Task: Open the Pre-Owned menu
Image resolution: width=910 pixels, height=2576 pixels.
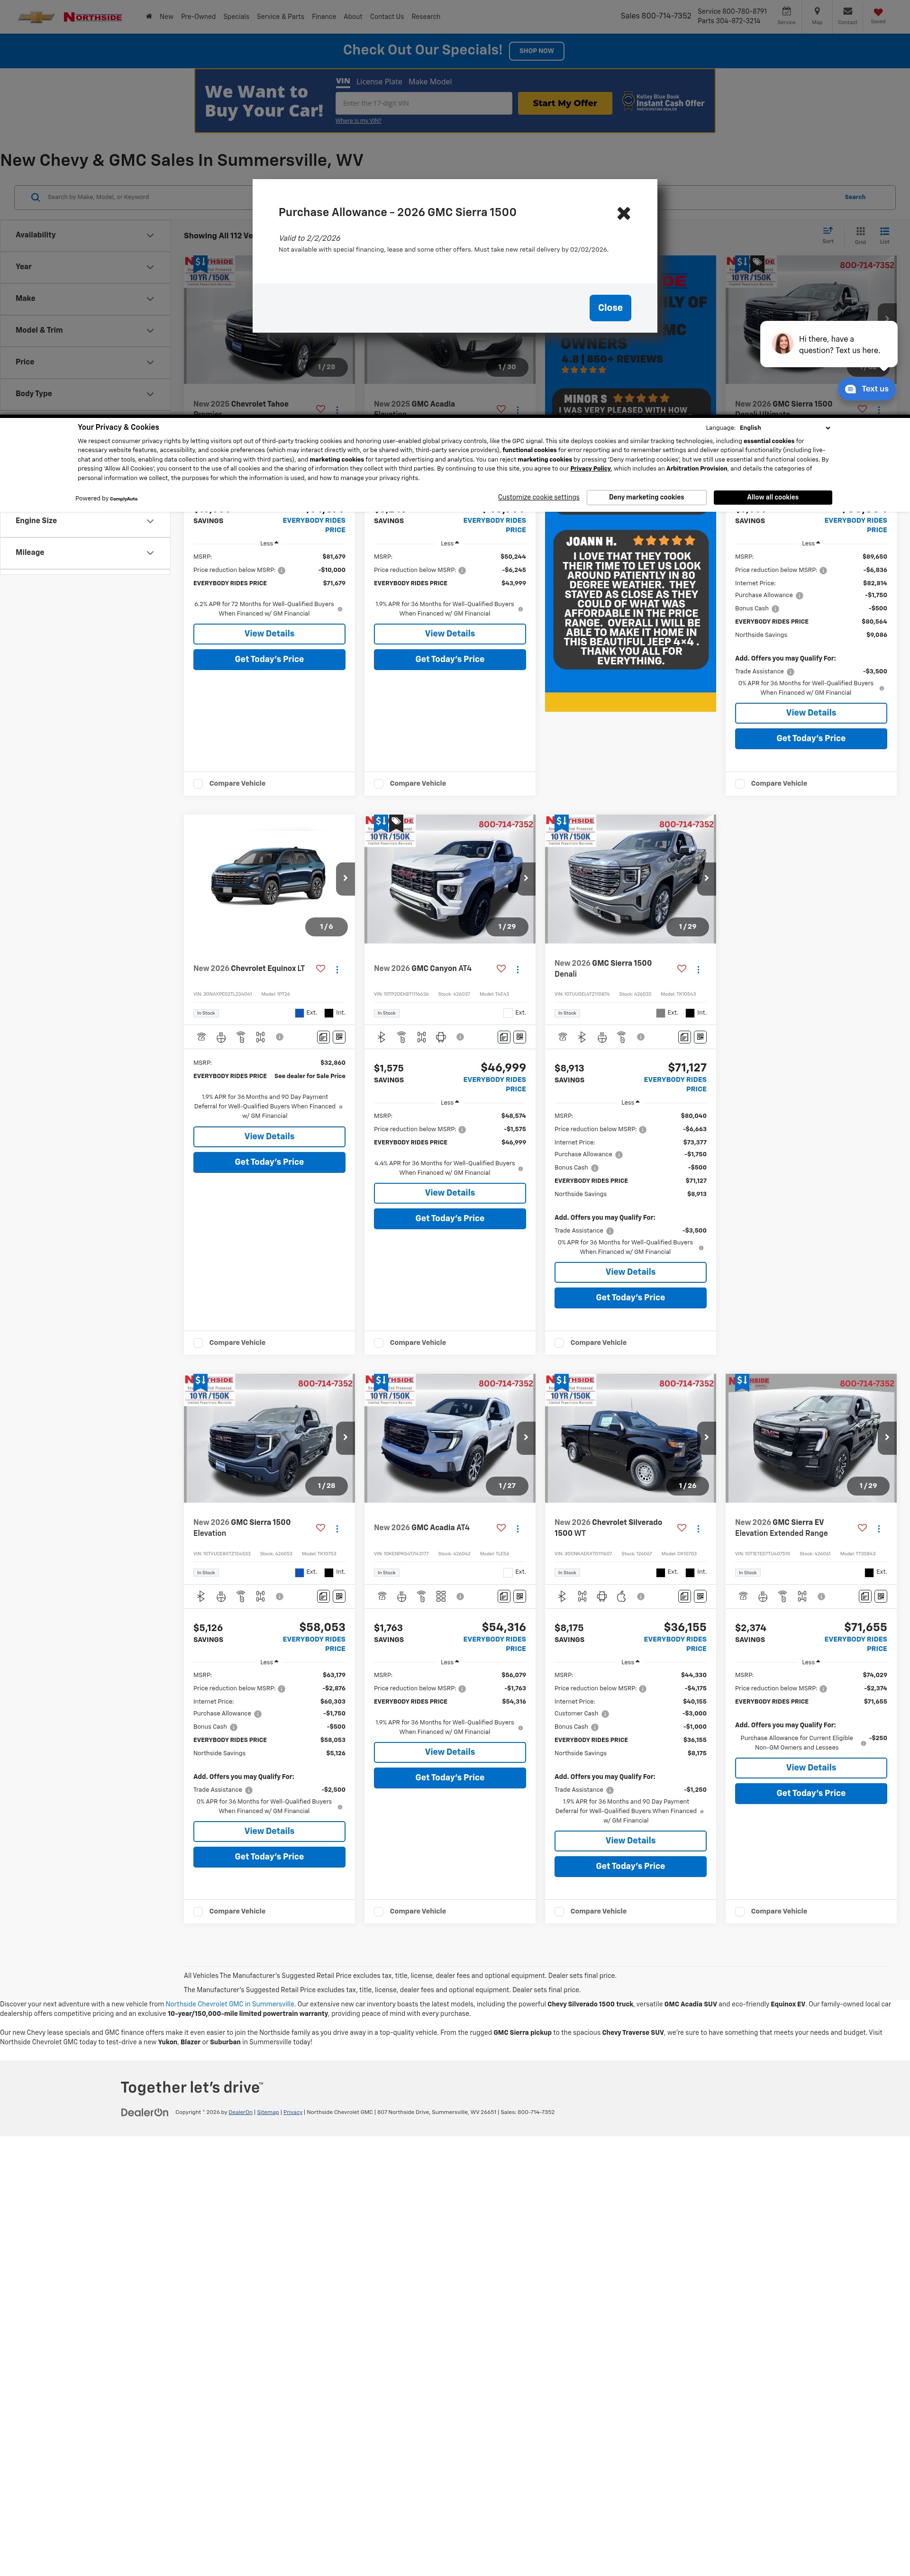Action: point(198,16)
